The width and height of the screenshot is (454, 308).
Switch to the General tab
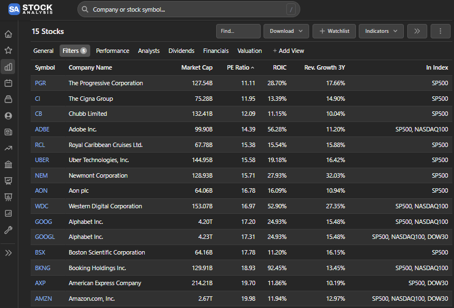point(43,51)
